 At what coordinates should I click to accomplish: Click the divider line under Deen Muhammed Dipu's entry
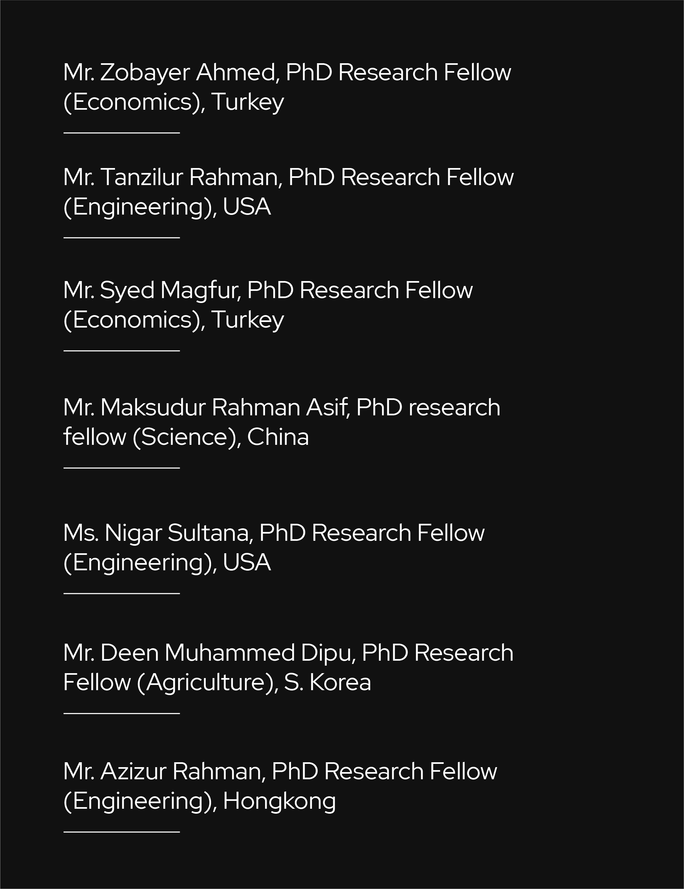pyautogui.click(x=121, y=713)
